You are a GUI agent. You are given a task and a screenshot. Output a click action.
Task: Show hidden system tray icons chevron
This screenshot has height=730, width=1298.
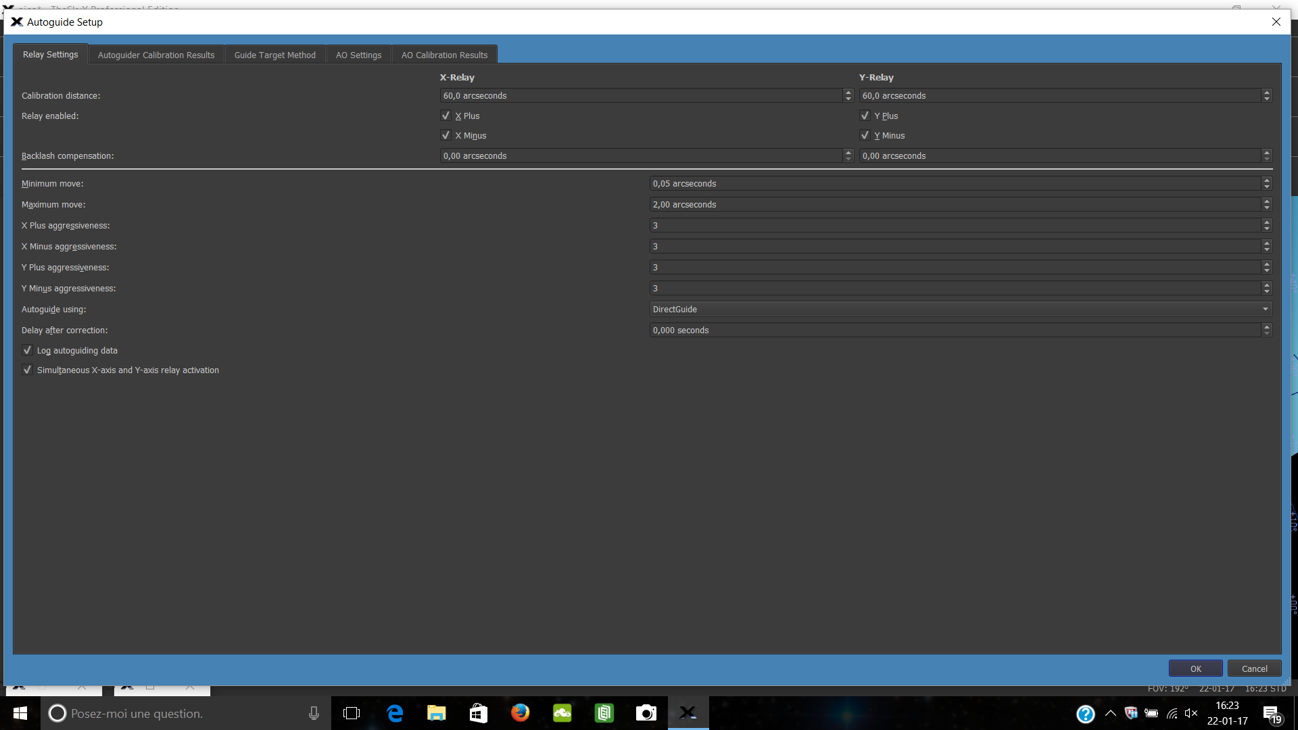1110,713
